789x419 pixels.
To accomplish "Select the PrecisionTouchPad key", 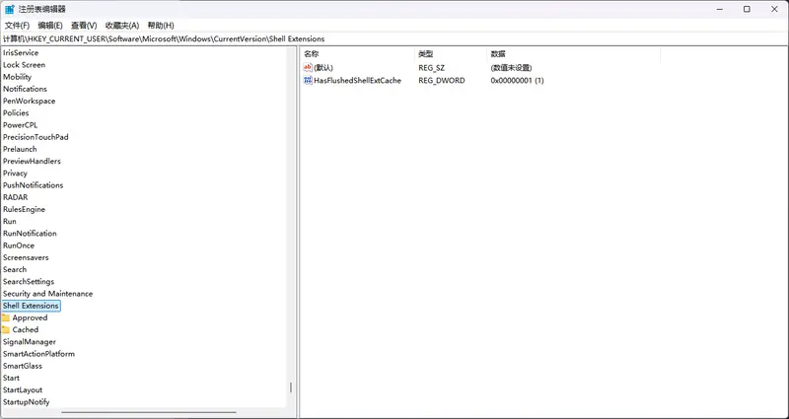I will click(x=36, y=137).
